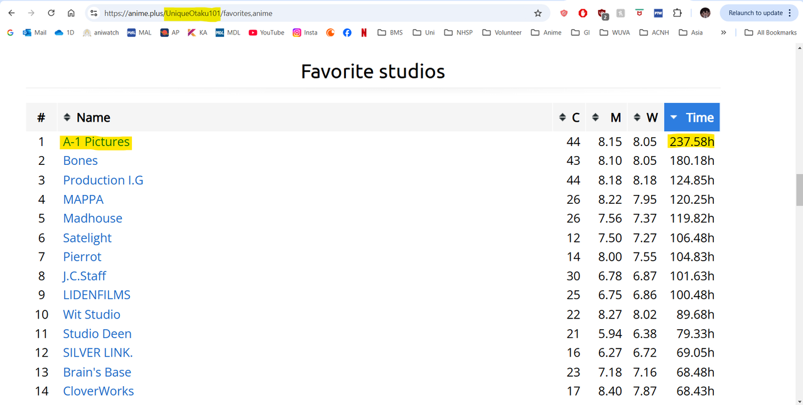803x405 pixels.
Task: Open the SILVER LINK. studio link
Action: [x=98, y=352]
